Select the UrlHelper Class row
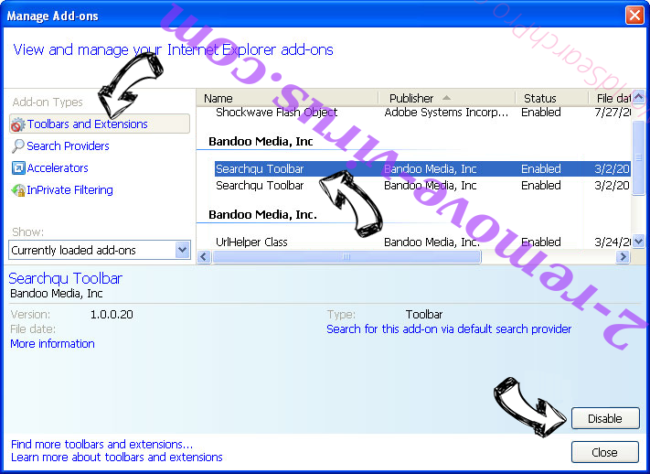The height and width of the screenshot is (474, 650). [x=422, y=242]
